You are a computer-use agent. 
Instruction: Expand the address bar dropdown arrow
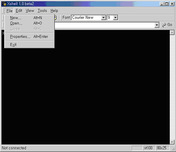pyautogui.click(x=157, y=25)
